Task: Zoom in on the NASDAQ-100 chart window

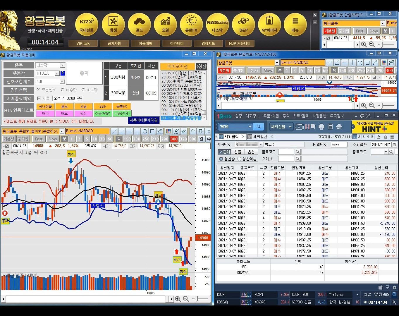Action: click(x=364, y=105)
